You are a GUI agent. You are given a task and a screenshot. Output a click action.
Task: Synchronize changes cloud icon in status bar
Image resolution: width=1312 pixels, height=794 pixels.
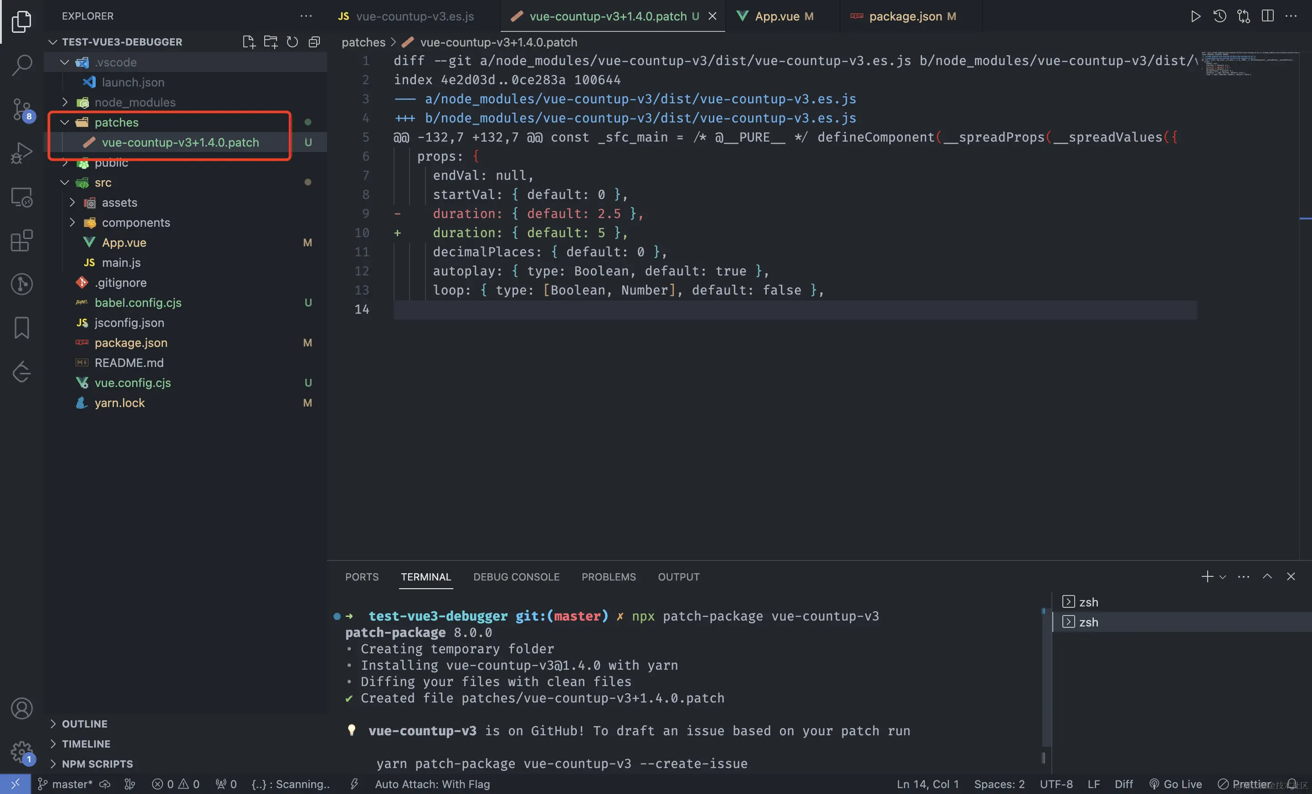(x=105, y=784)
